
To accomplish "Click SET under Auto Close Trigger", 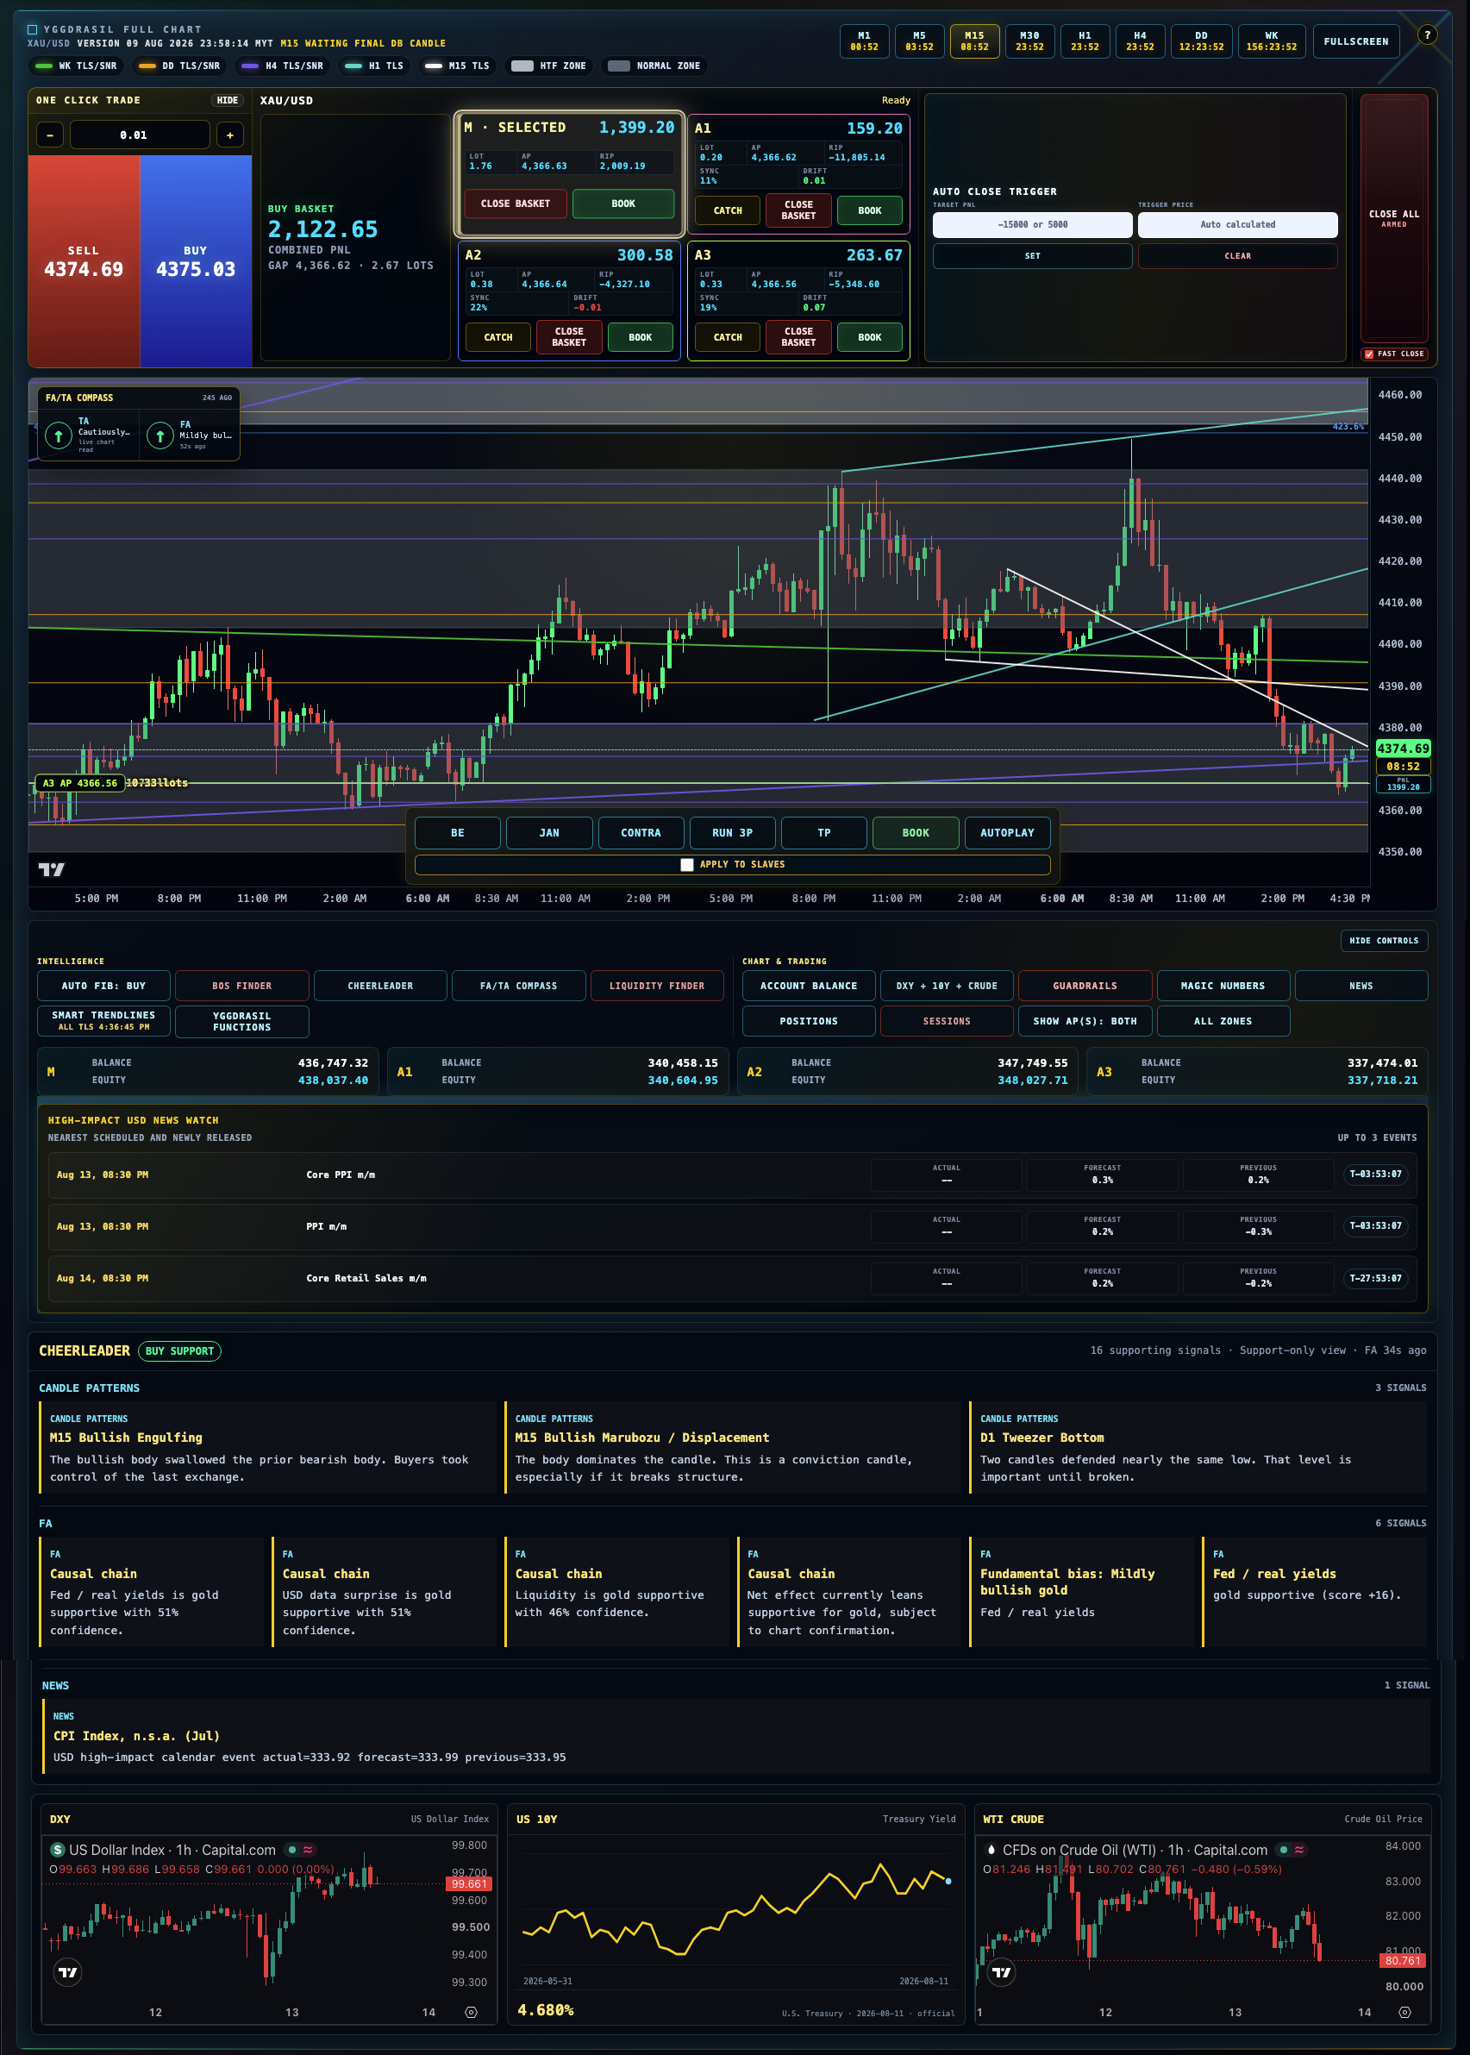I will pyautogui.click(x=1033, y=256).
